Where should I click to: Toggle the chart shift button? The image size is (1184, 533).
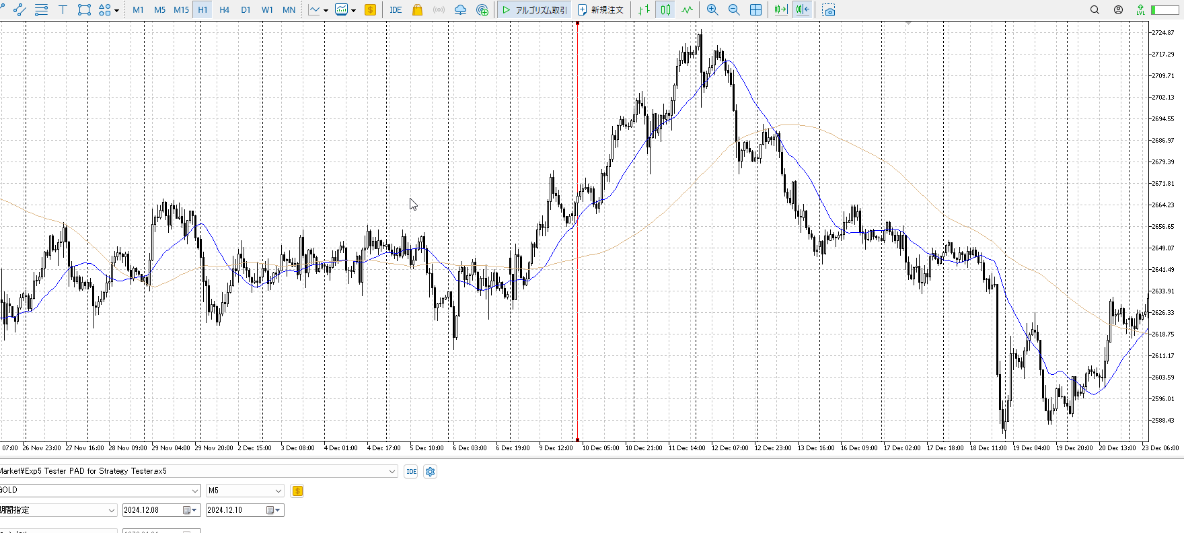(x=803, y=10)
